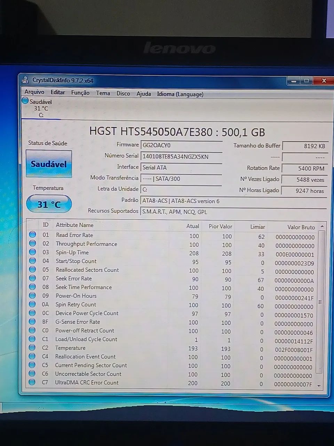Image resolution: width=334 pixels, height=446 pixels.
Task: Click the status dot for G-Sense Error Rate
Action: pyautogui.click(x=32, y=321)
